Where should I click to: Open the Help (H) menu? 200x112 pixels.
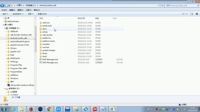point(37,10)
